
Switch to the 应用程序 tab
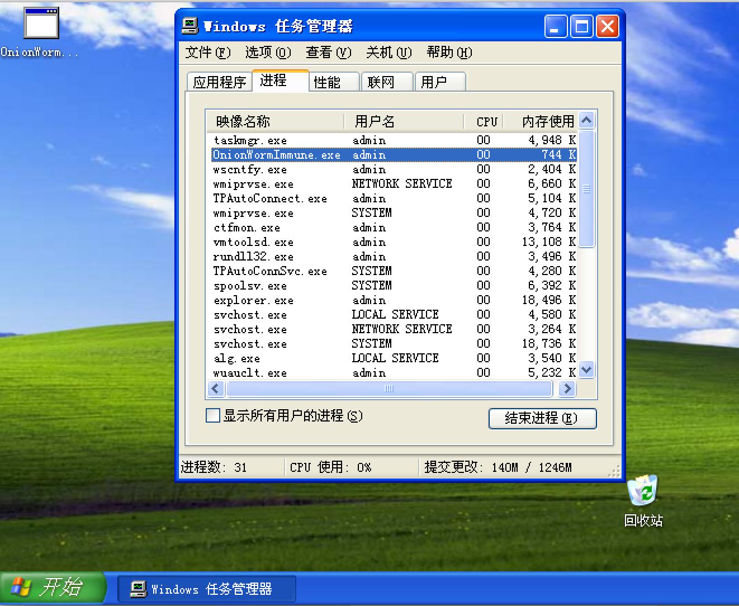(x=219, y=82)
